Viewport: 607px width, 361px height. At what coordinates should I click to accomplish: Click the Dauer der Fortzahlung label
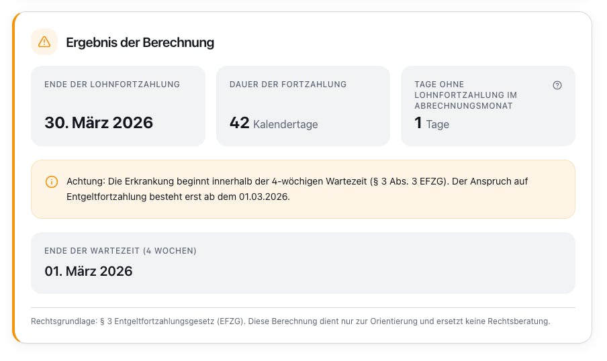pos(288,85)
